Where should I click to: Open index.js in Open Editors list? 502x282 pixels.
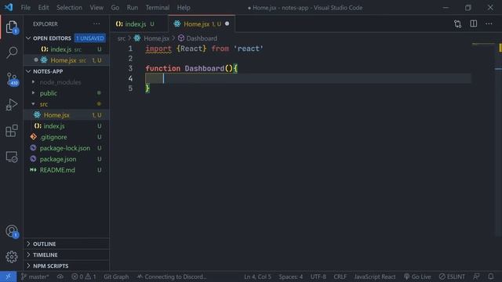pyautogui.click(x=67, y=49)
